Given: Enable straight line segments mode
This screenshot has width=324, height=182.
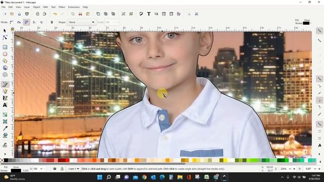Looking at the screenshot, I should point(34,22).
